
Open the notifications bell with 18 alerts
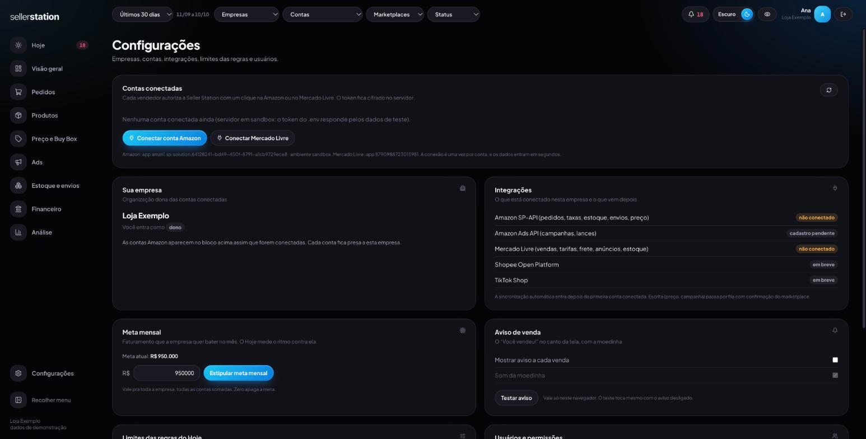[696, 15]
